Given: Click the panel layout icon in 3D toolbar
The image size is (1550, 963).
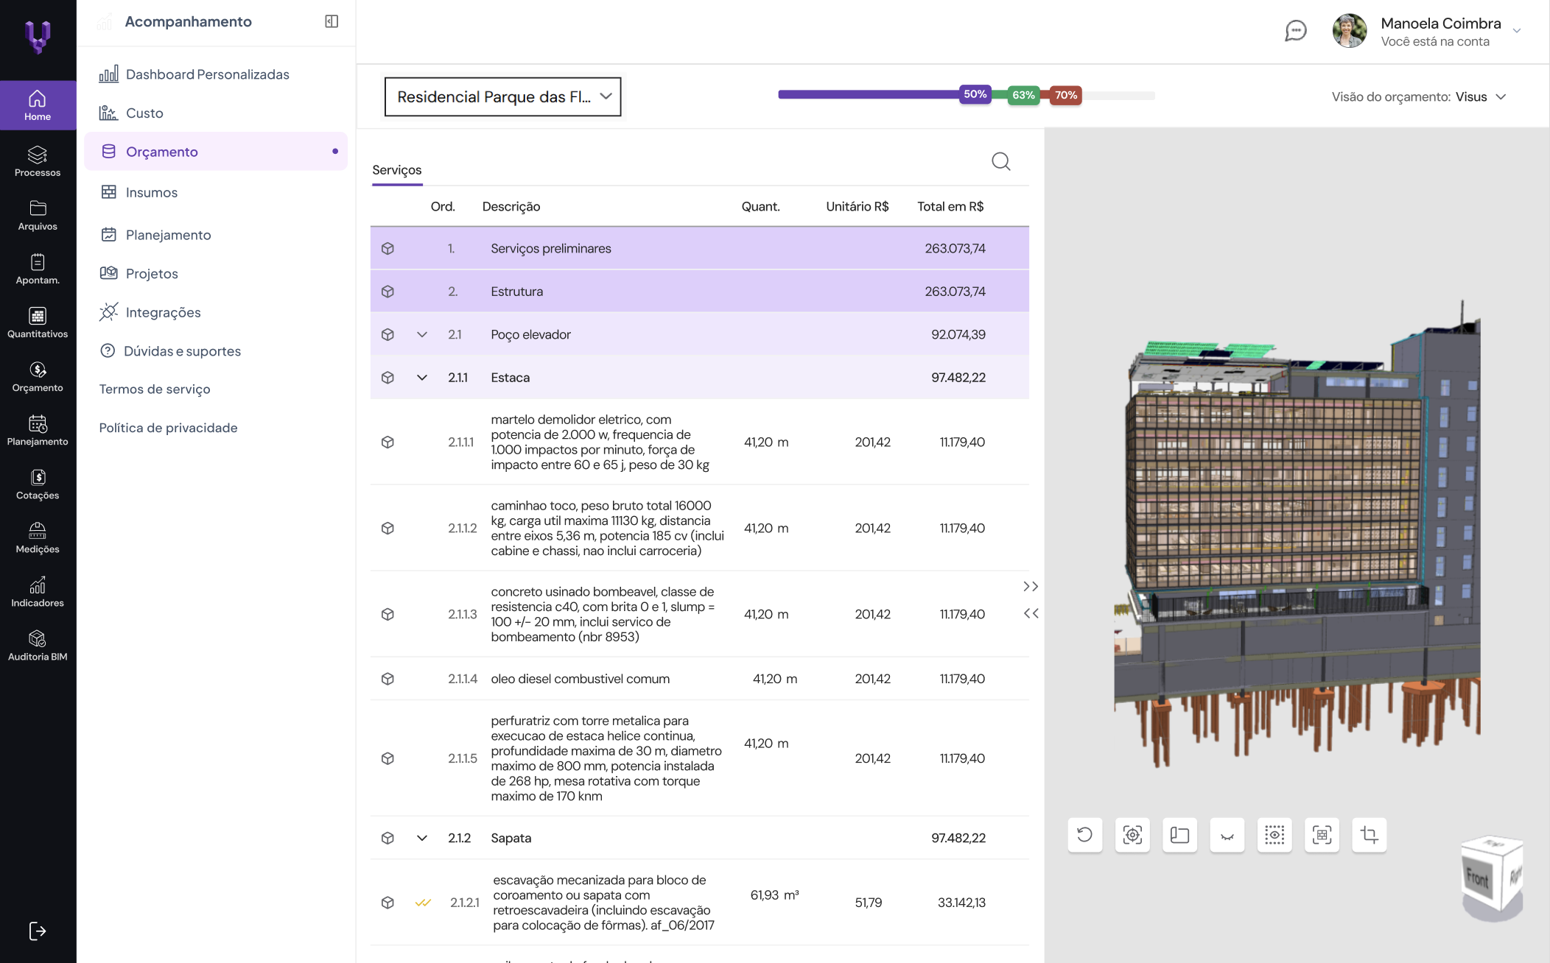Looking at the screenshot, I should (x=1180, y=835).
